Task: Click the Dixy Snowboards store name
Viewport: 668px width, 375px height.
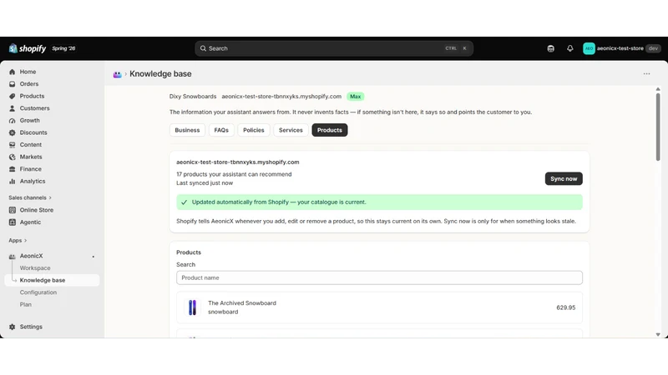Action: click(193, 97)
